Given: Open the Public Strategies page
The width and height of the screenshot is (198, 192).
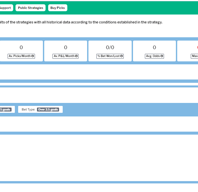Looking at the screenshot, I should click(30, 8).
